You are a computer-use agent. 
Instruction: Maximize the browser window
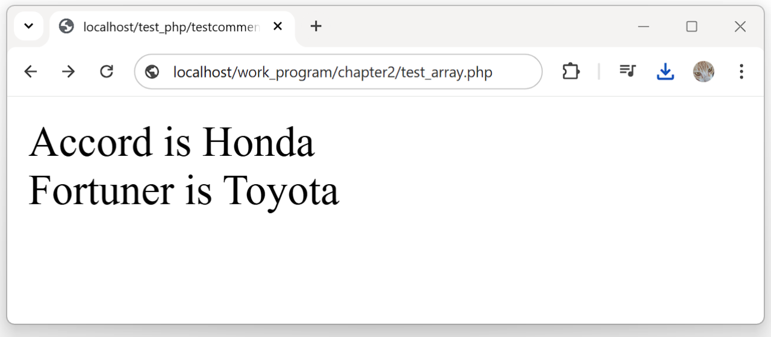click(x=691, y=26)
